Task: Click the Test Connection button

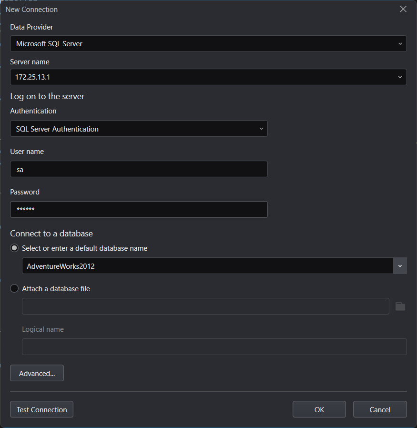Action: [x=41, y=409]
